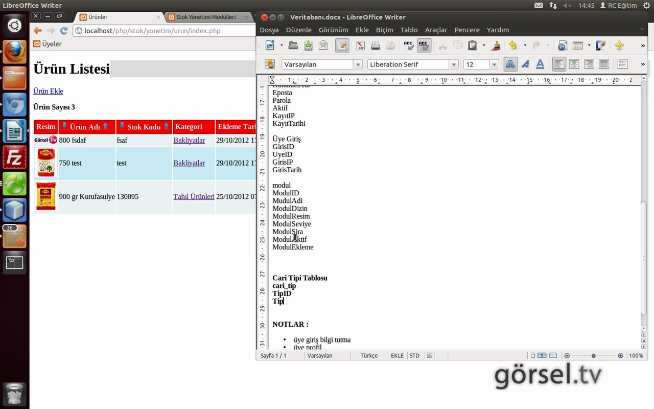This screenshot has width=654, height=409.
Task: Adjust the Writer zoom slider handle
Action: [x=593, y=355]
